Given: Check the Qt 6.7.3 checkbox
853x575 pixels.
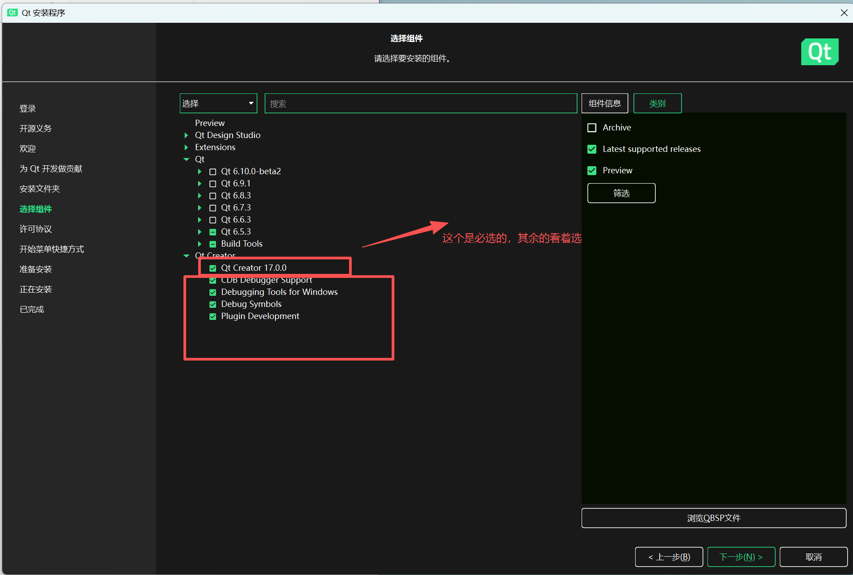Looking at the screenshot, I should [x=212, y=208].
